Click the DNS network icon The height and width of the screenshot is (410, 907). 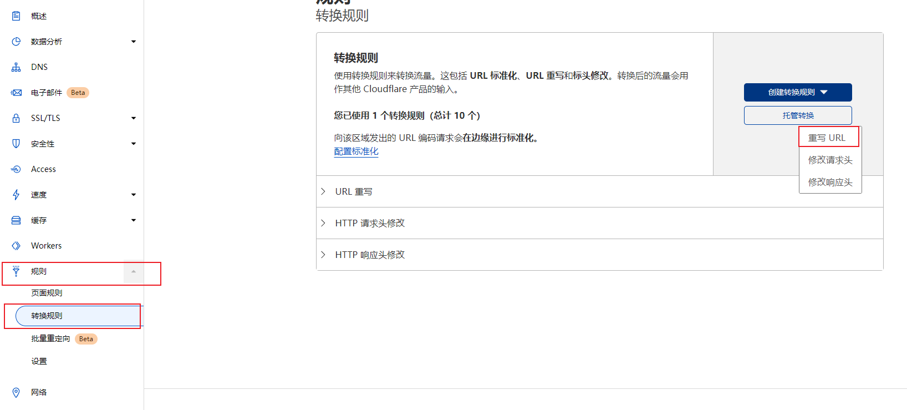(16, 67)
